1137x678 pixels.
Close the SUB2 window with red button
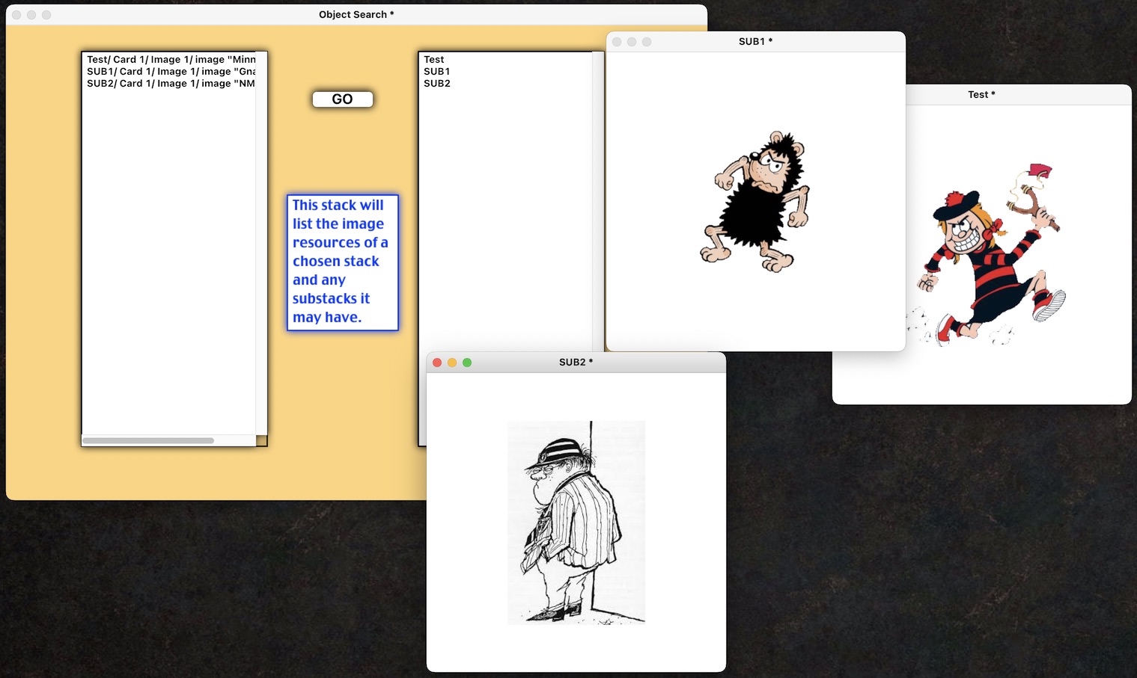pos(437,363)
